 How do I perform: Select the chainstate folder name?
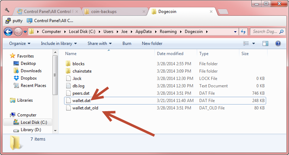82,71
